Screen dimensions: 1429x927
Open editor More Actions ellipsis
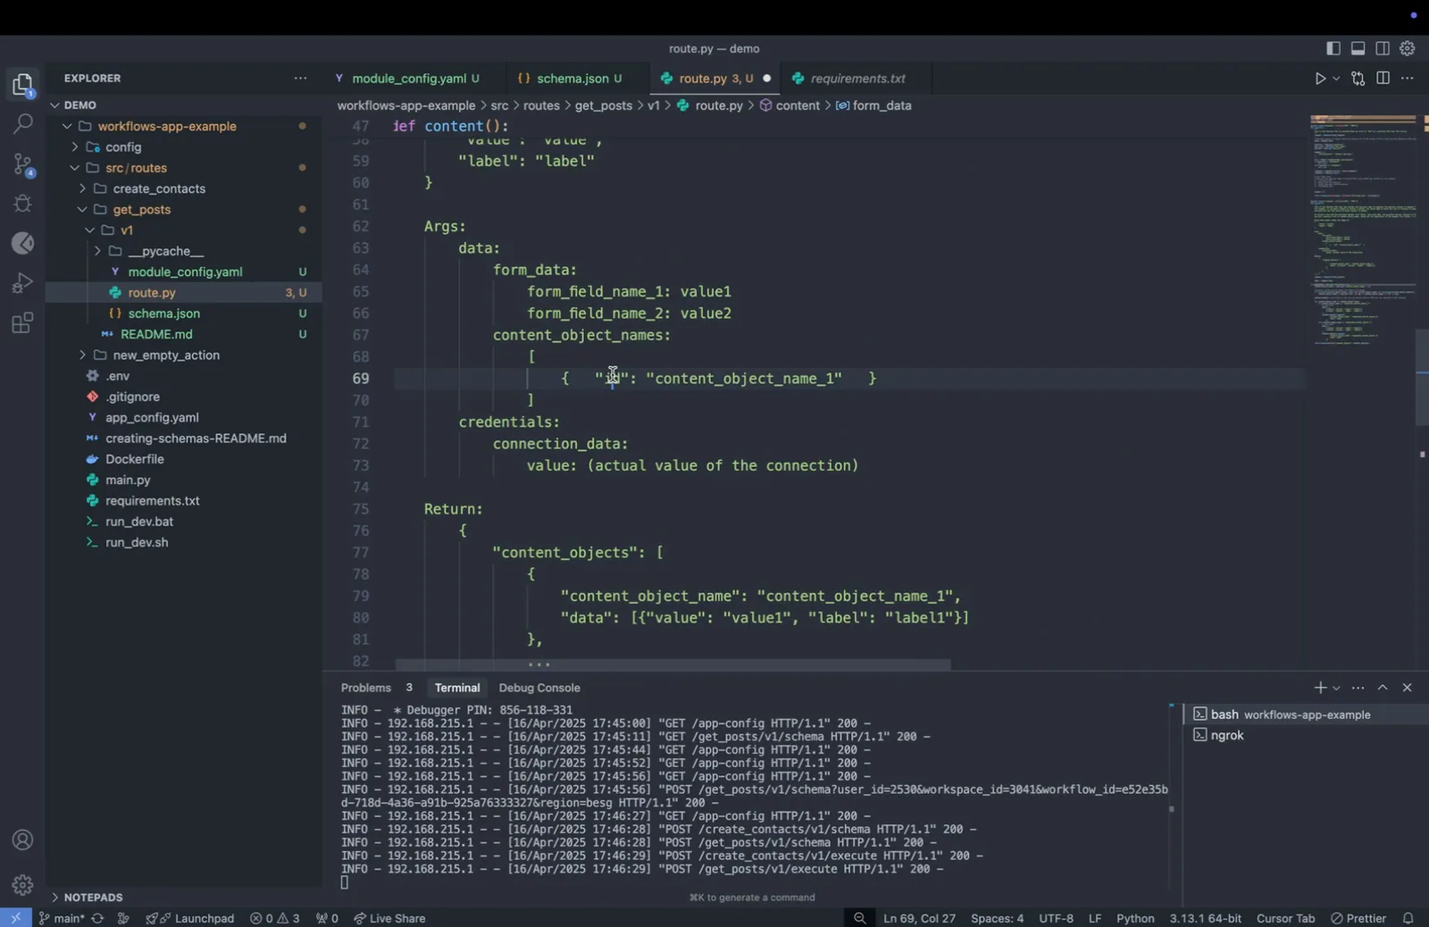(1408, 79)
